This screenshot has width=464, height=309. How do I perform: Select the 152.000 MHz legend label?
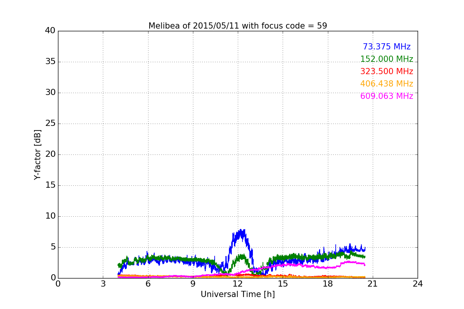(387, 59)
